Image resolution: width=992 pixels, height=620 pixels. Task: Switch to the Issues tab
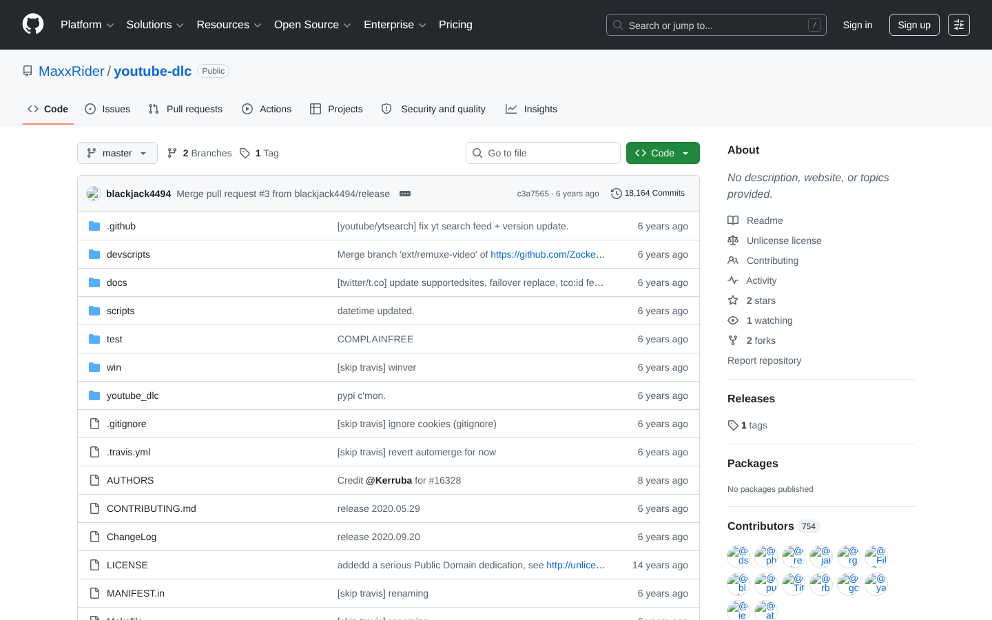pos(107,109)
